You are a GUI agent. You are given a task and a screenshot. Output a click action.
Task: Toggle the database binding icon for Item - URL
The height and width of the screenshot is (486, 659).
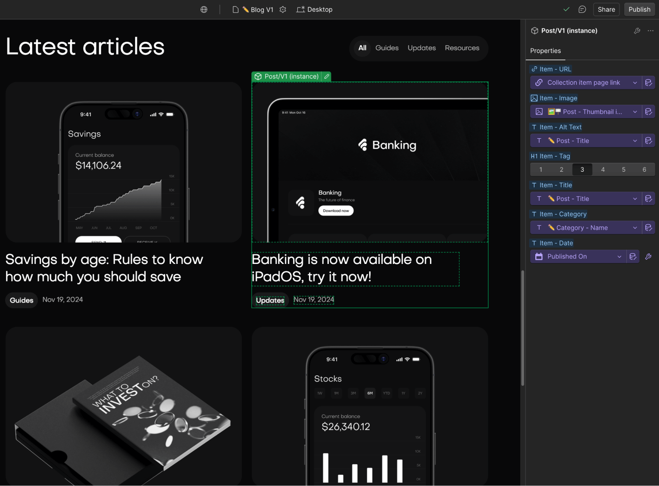pos(649,82)
